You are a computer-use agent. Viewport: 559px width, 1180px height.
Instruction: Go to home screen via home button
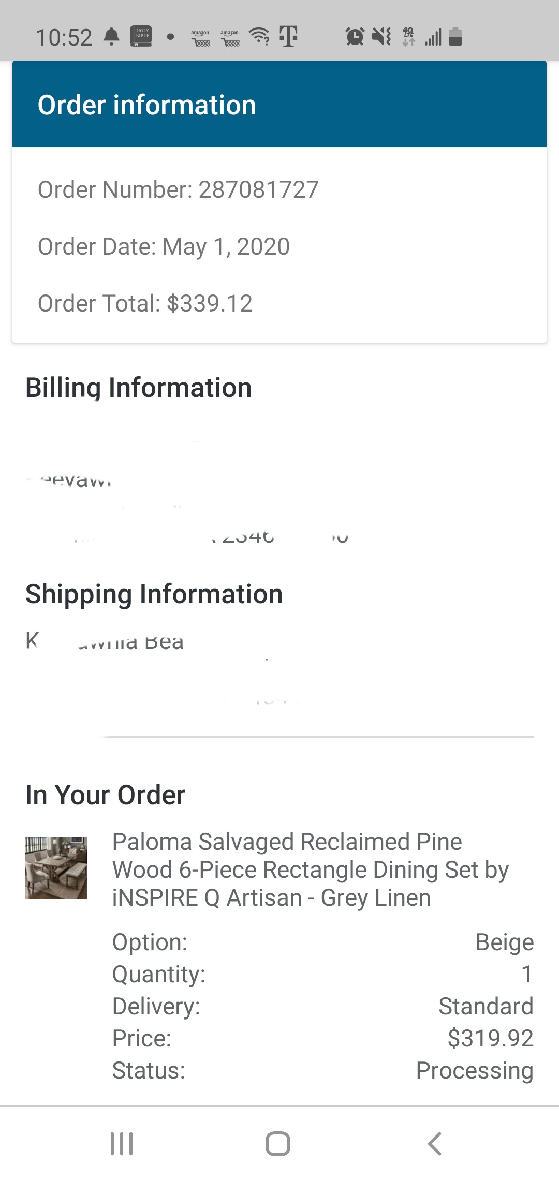point(278,1144)
